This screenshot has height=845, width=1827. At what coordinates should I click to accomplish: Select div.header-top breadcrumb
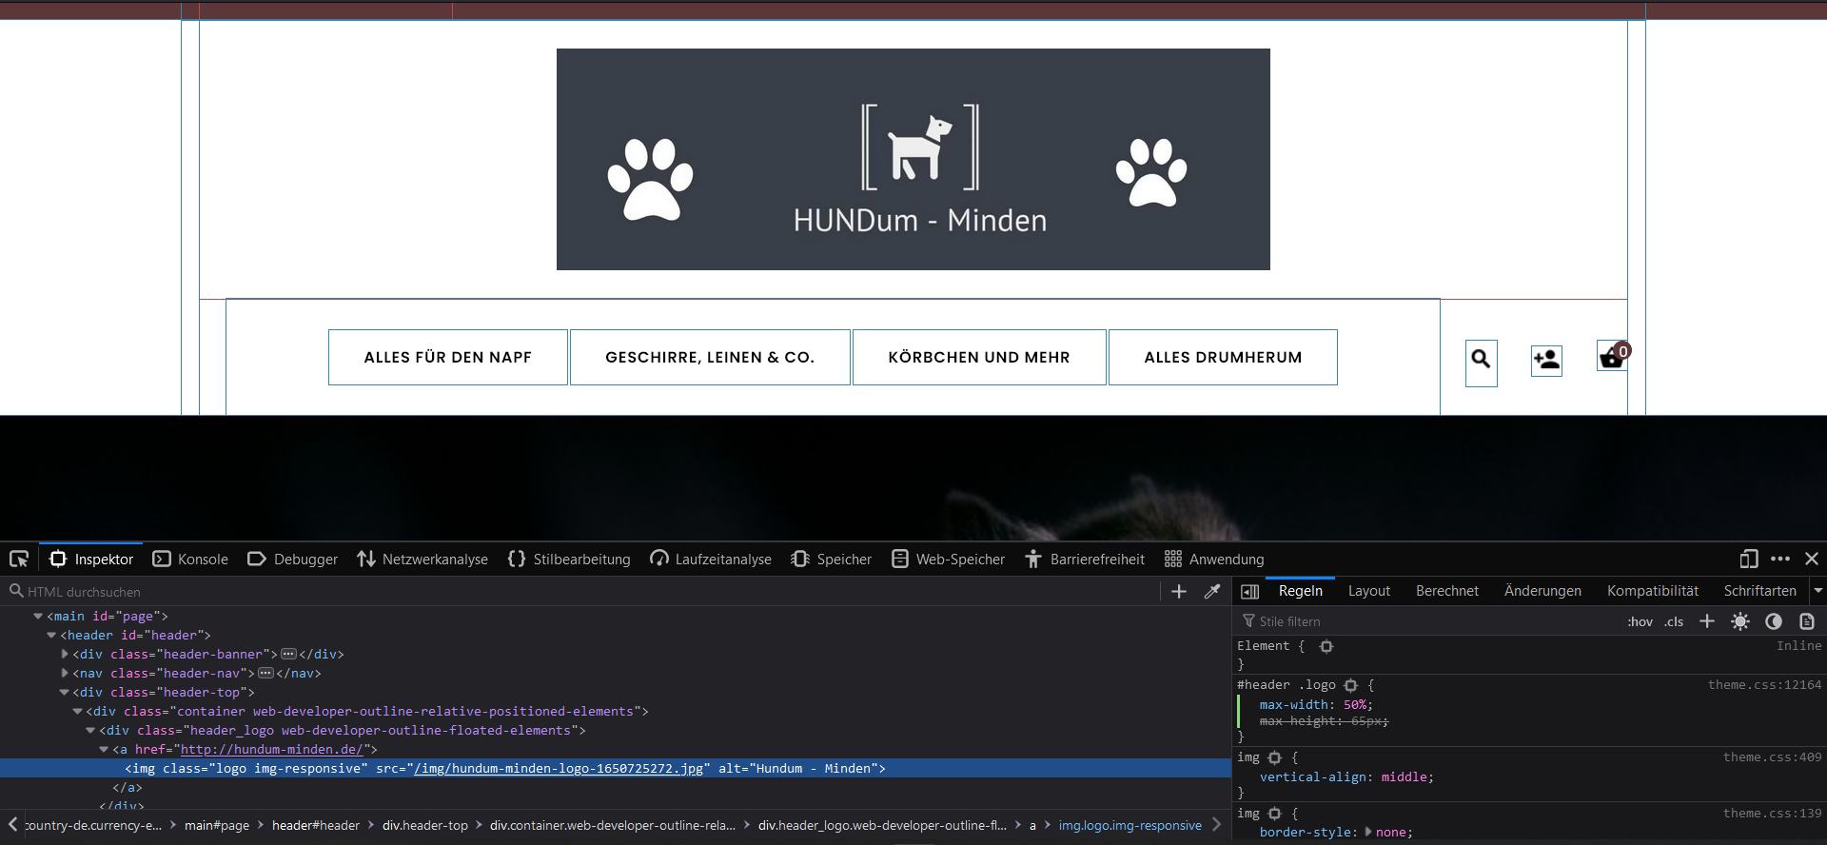pyautogui.click(x=425, y=826)
